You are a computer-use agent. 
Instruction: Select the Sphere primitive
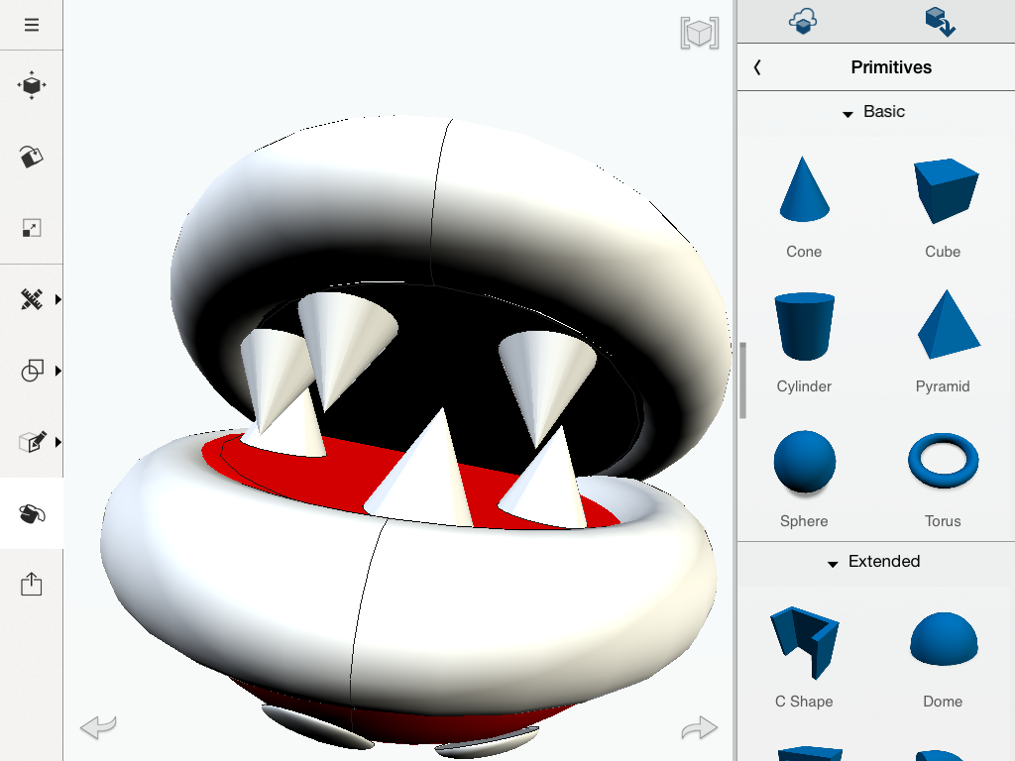tap(803, 461)
